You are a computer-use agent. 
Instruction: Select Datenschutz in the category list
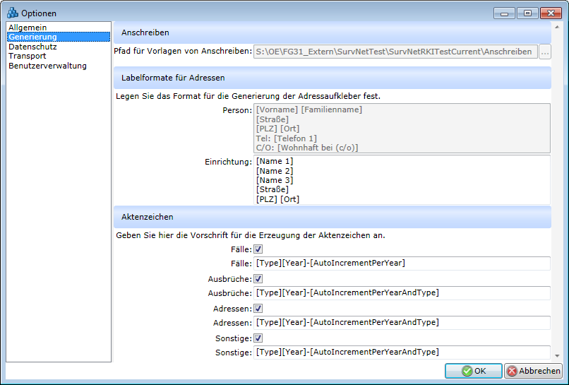point(32,47)
